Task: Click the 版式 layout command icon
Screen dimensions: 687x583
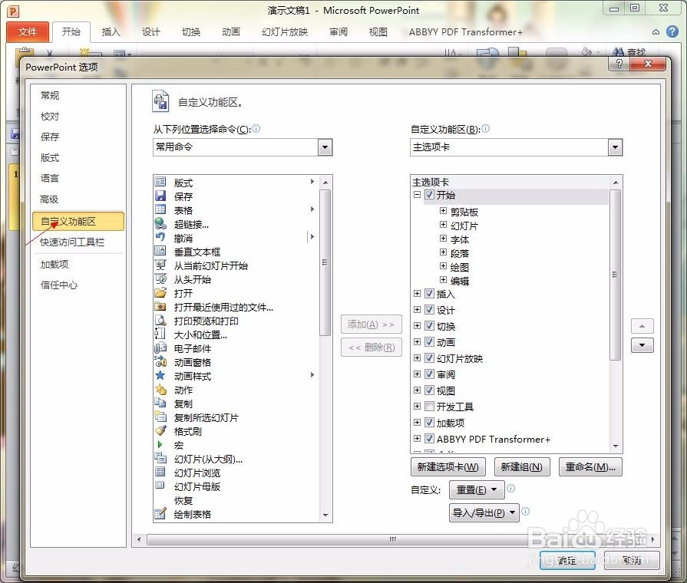Action: (x=160, y=183)
